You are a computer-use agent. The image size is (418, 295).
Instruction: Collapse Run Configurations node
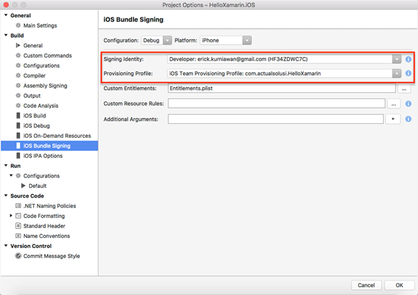pos(10,176)
